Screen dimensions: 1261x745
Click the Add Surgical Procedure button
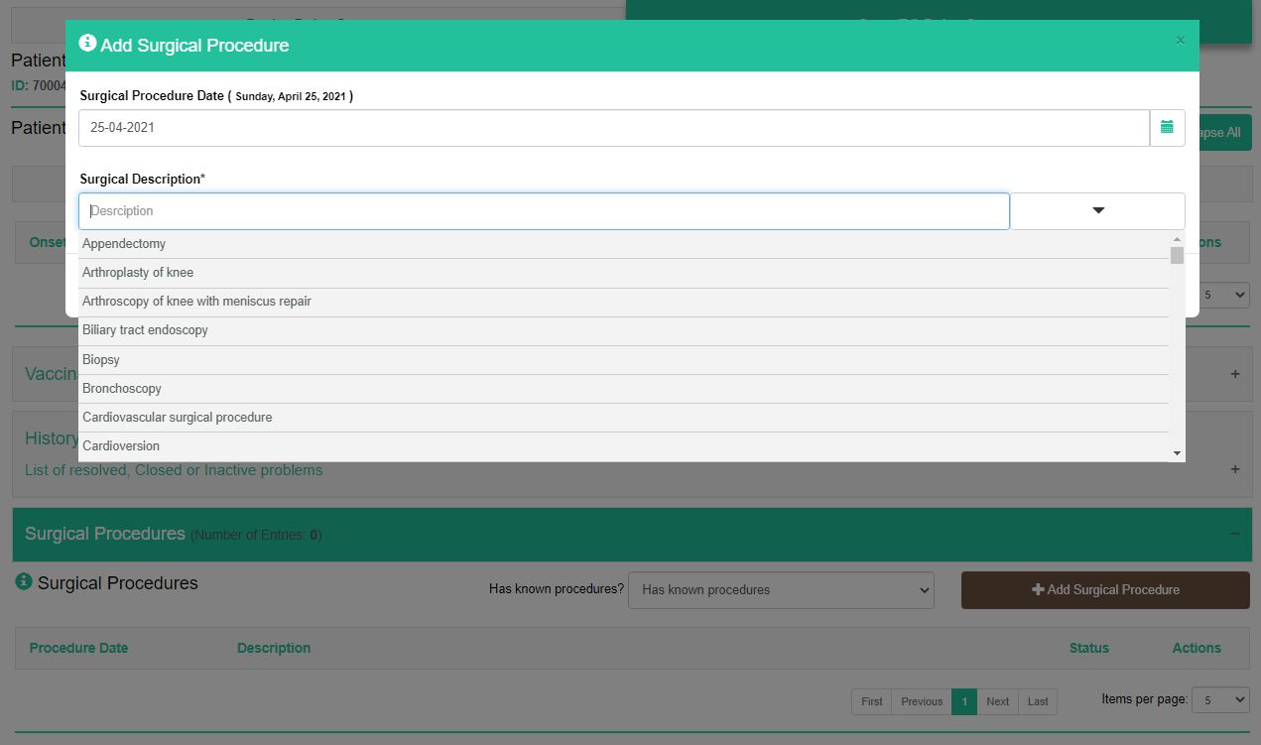click(1104, 589)
